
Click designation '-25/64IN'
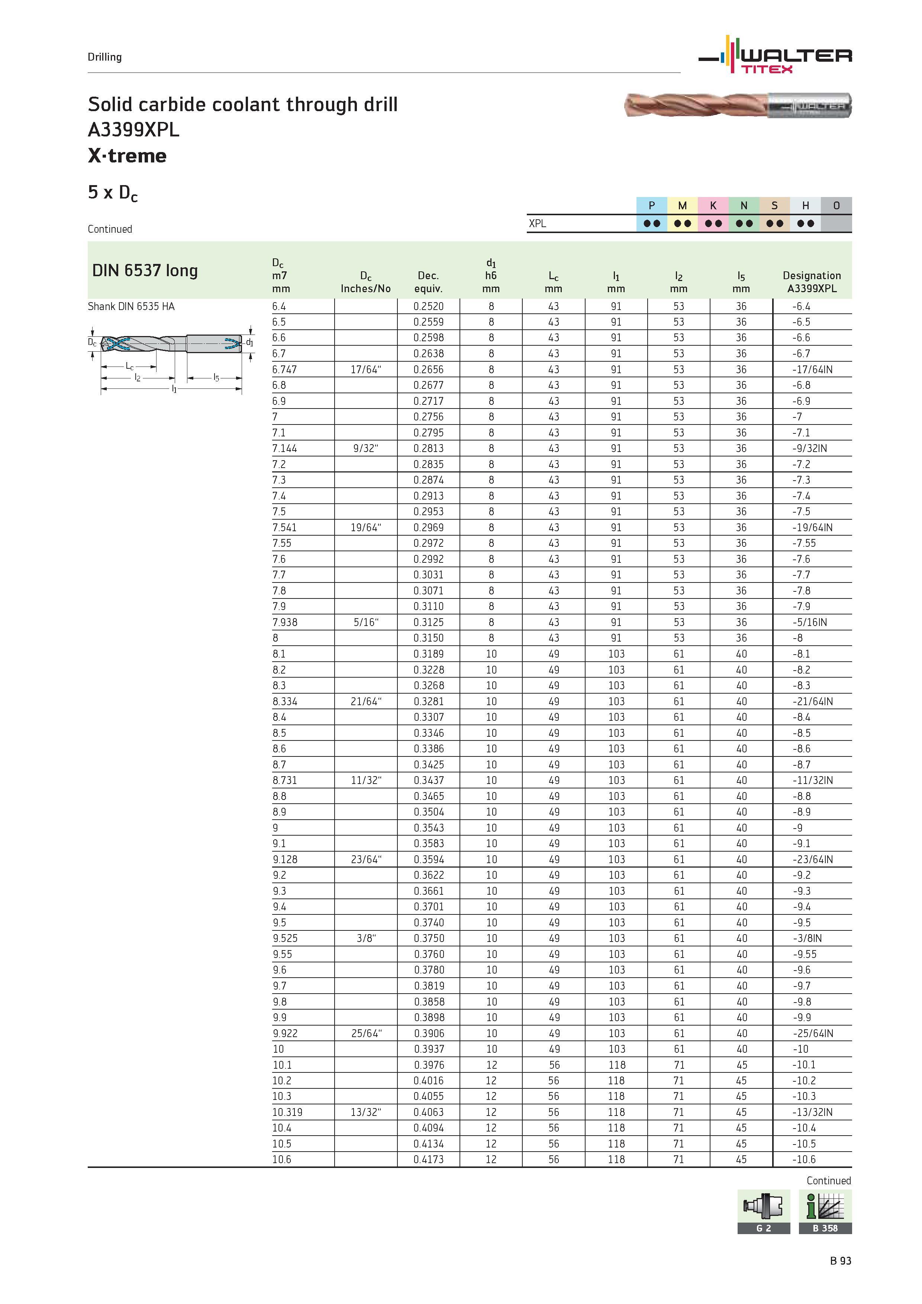[x=813, y=1034]
